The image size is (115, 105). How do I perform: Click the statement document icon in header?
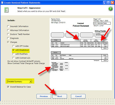[x=6, y=10]
